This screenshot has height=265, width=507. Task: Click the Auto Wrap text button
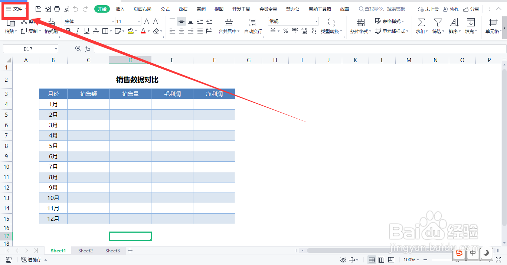253,26
